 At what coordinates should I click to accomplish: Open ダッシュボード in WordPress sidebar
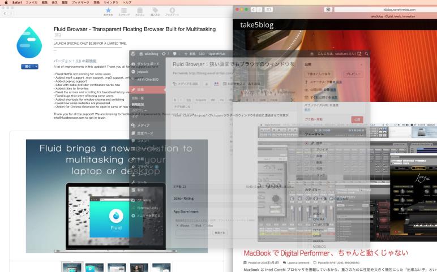pos(145,64)
